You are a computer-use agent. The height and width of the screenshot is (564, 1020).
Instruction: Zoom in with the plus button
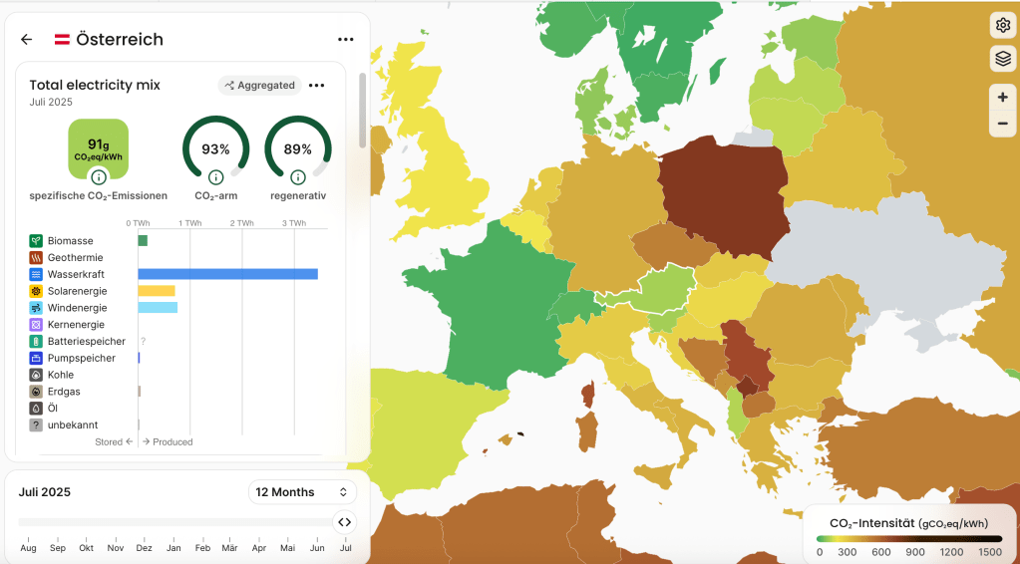pyautogui.click(x=1002, y=97)
